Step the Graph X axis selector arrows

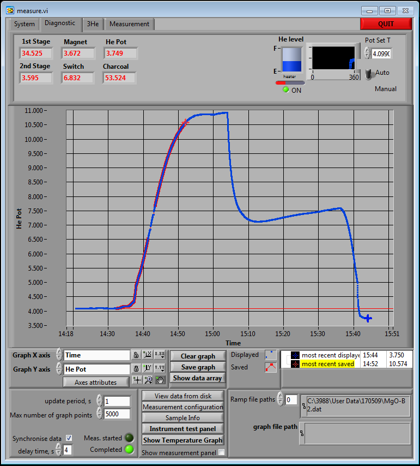[59, 355]
